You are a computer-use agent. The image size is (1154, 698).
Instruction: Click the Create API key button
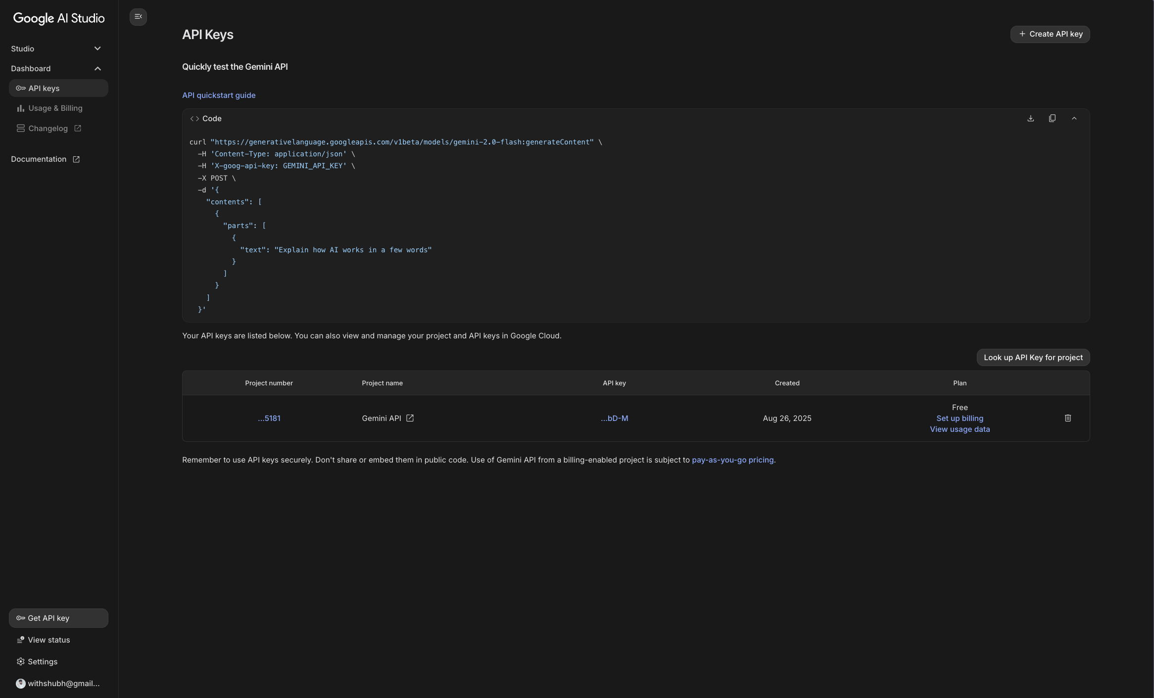[1050, 34]
